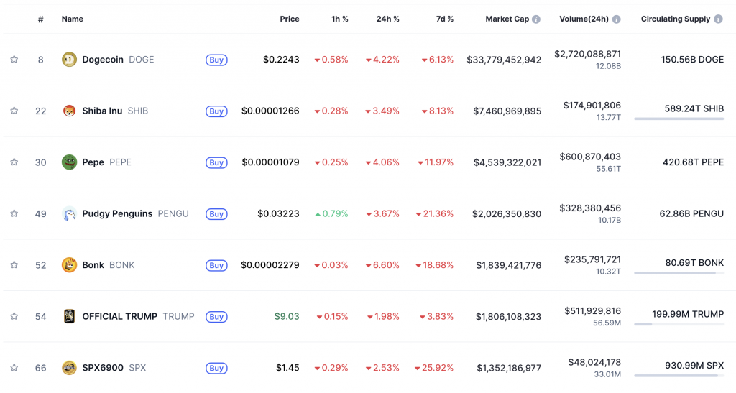Select the SPX6900 coin logo
The height and width of the screenshot is (393, 736).
pos(69,368)
